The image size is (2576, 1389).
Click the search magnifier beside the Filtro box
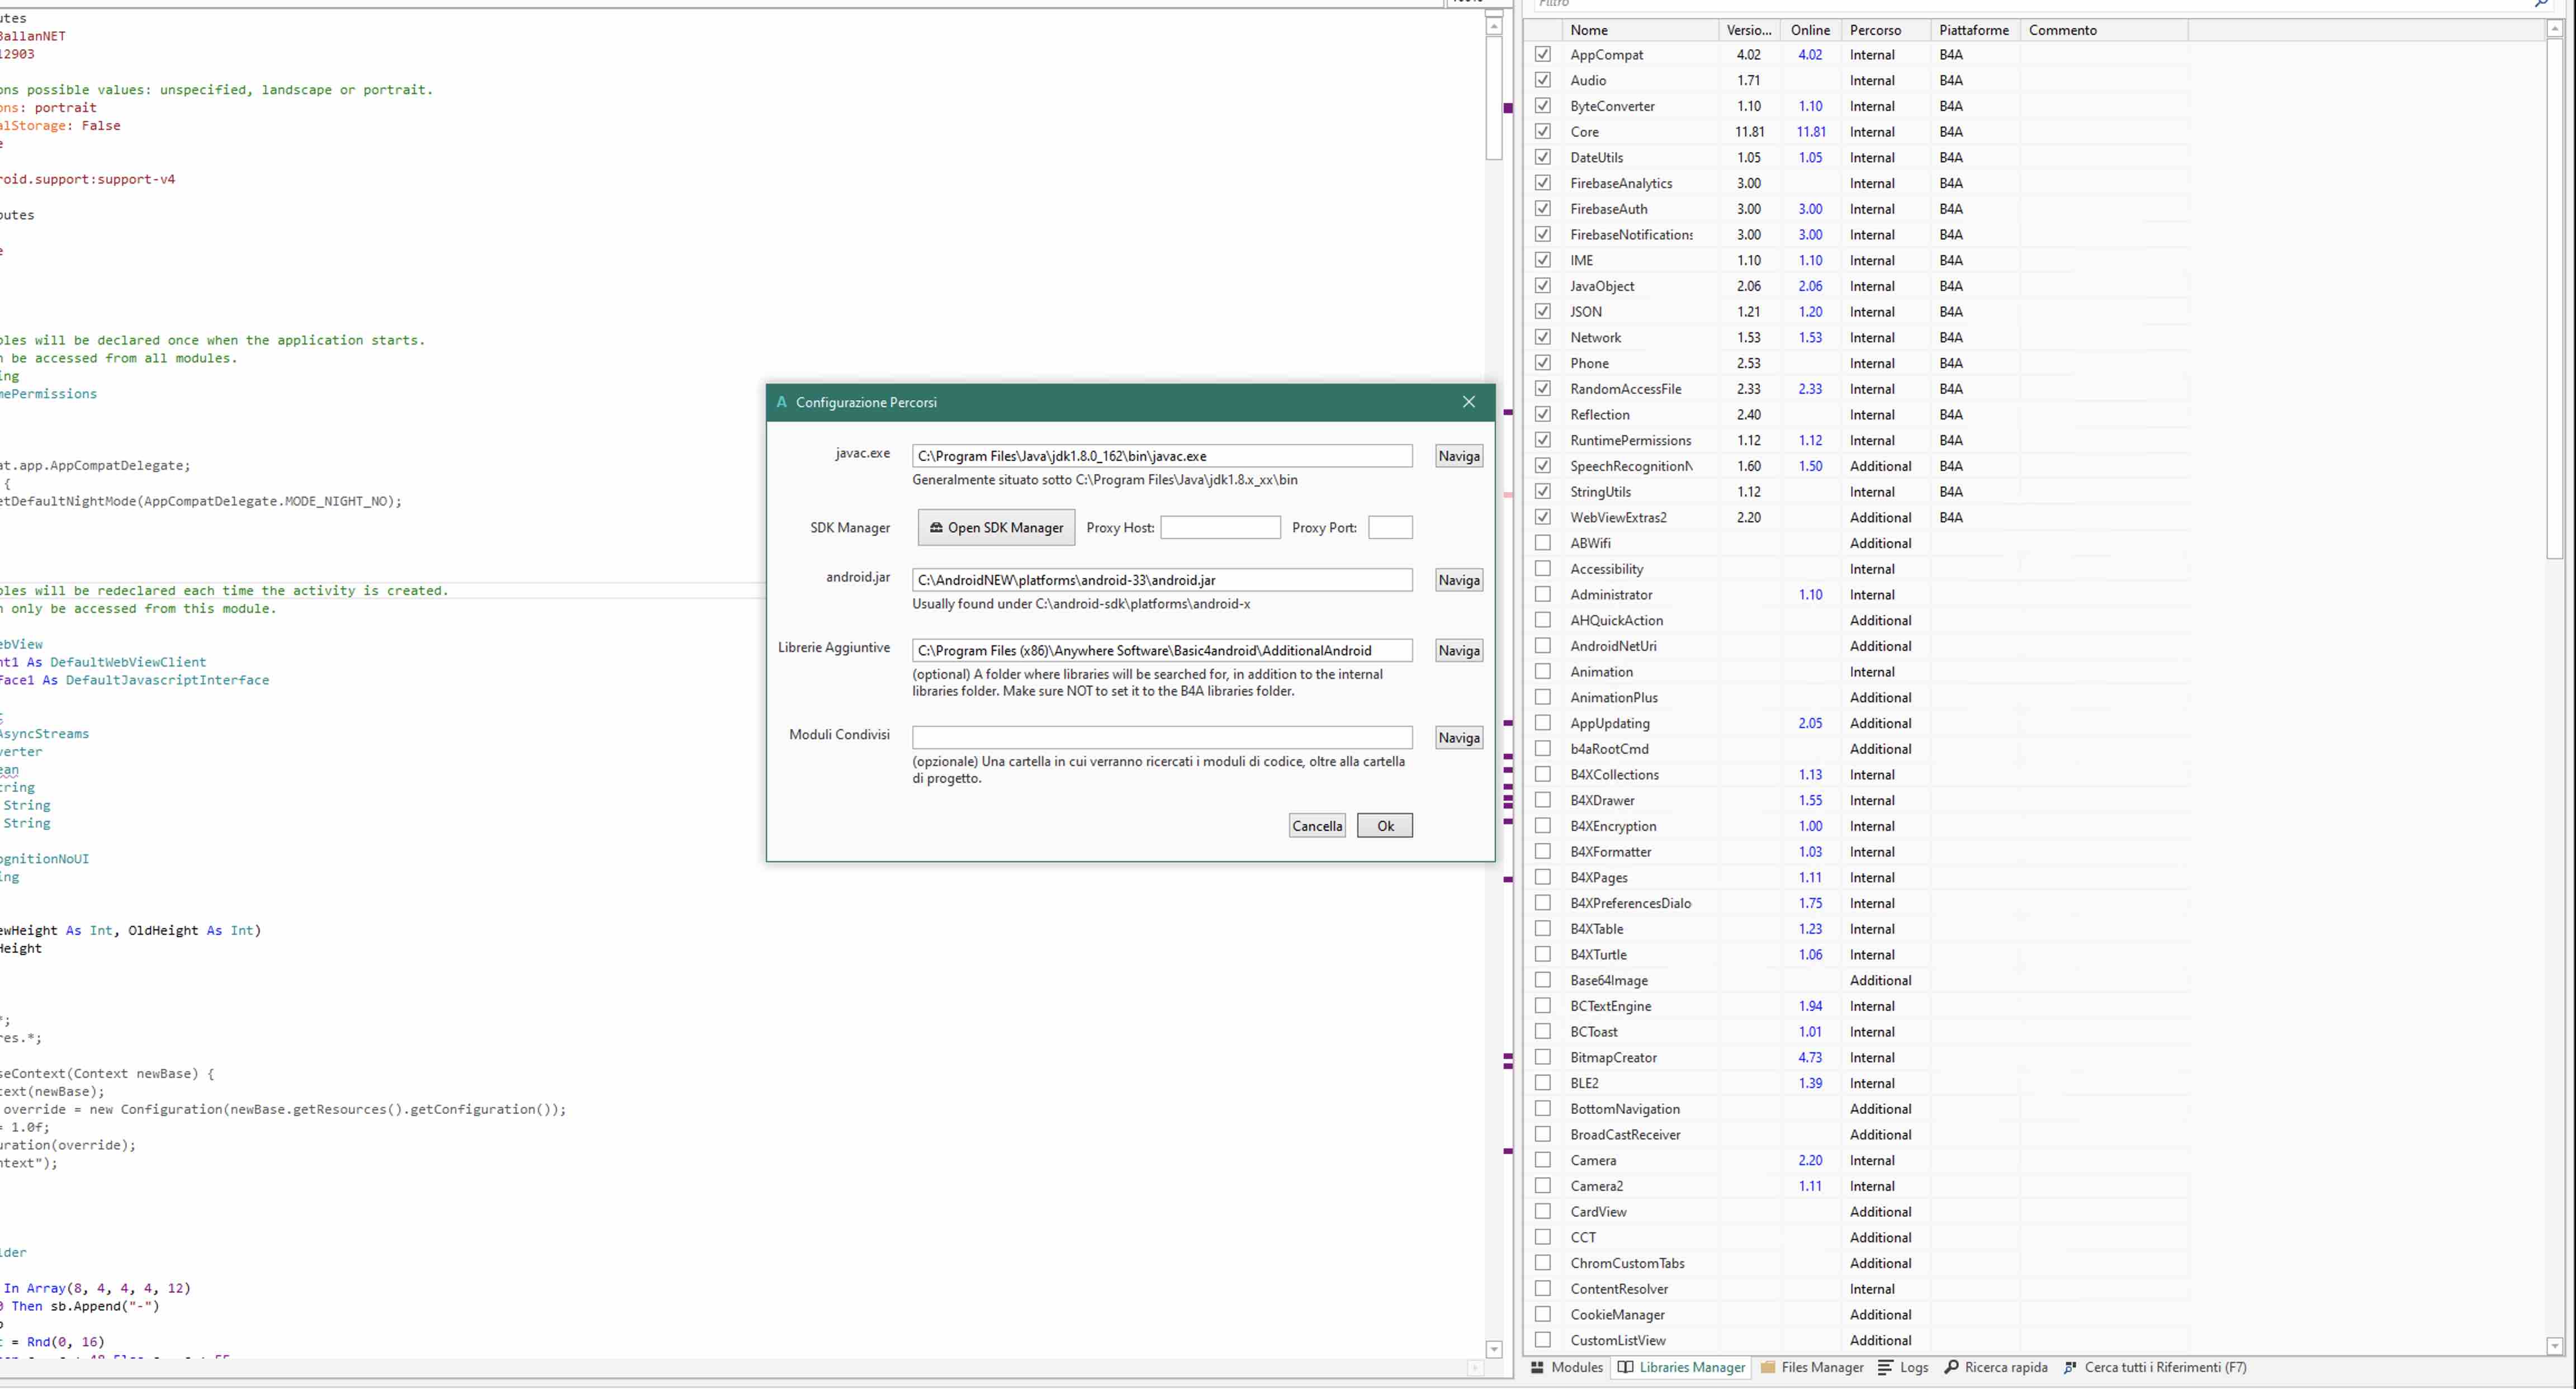[x=2541, y=4]
